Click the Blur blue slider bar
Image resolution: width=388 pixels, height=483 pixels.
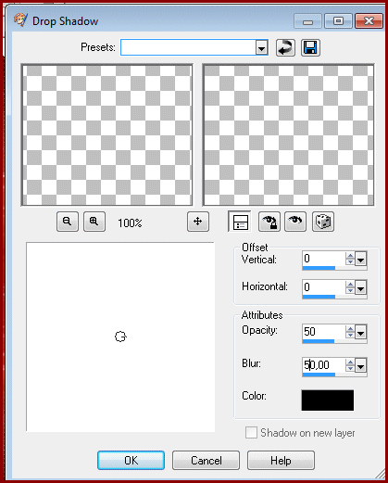[x=319, y=375]
